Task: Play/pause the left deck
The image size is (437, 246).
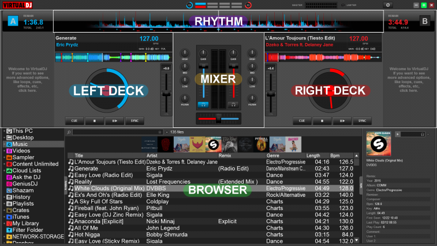Action: [x=115, y=121]
